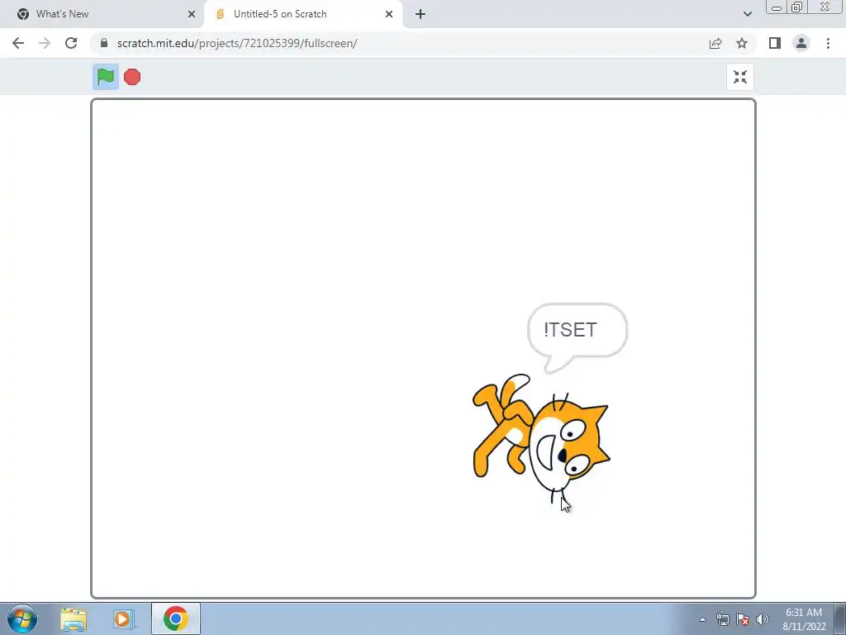846x635 pixels.
Task: Open network status tray icon
Action: 722,620
